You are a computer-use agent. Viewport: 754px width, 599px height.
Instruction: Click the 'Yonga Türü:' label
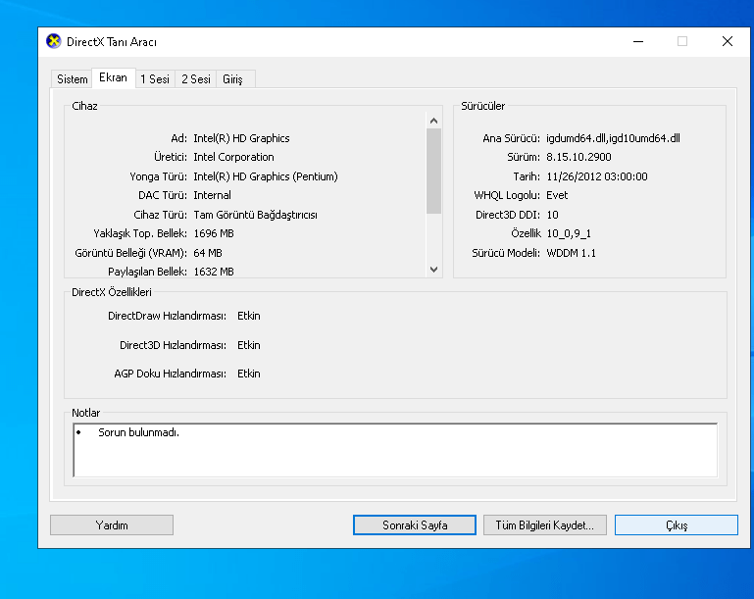point(158,176)
